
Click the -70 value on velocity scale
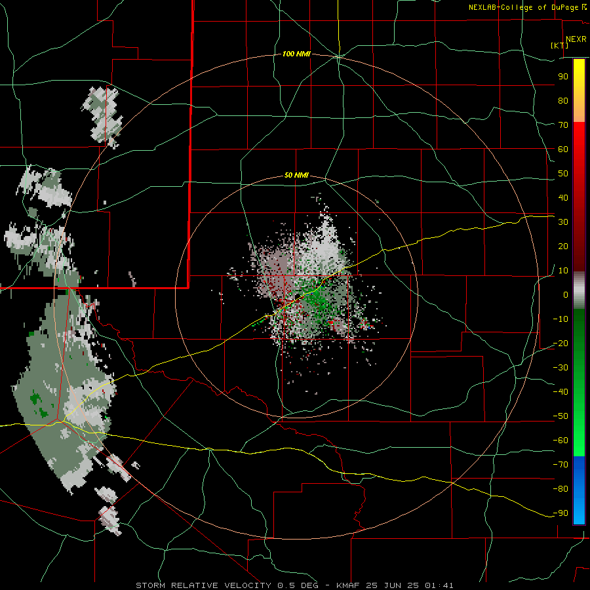[x=560, y=465]
